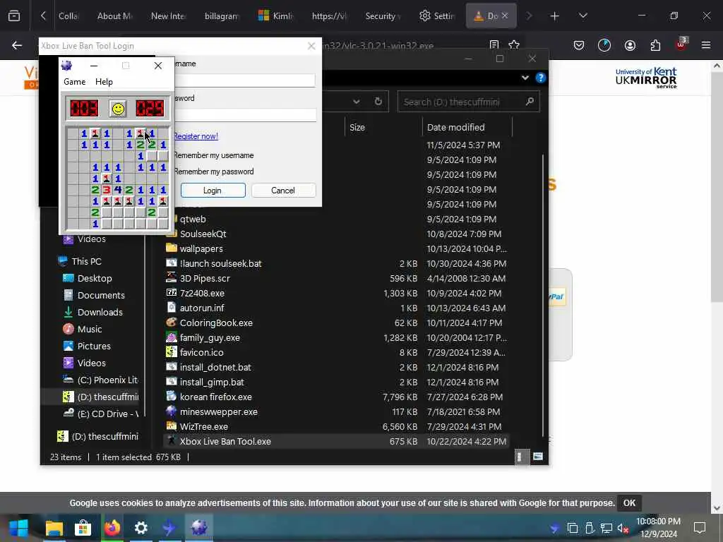Click the Login button
723x542 pixels.
[213, 191]
